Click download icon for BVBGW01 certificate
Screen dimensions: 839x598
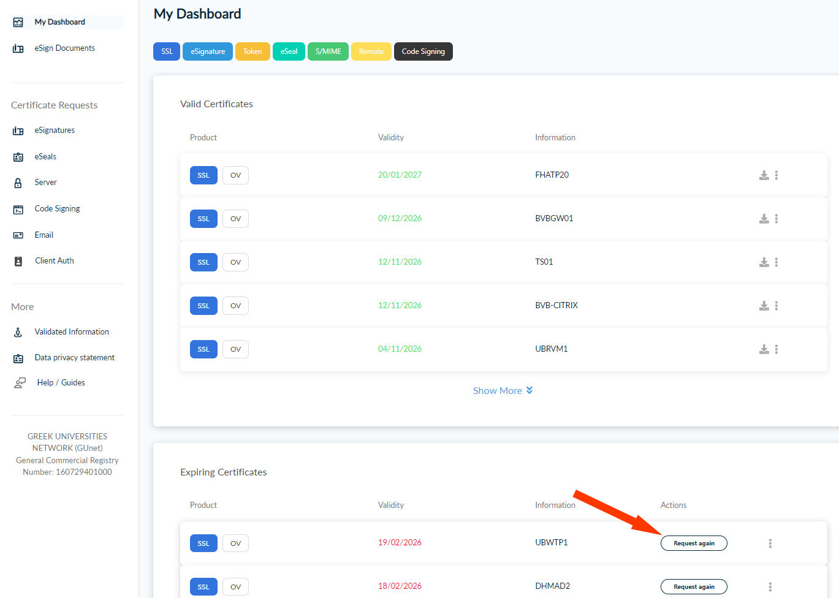(764, 219)
